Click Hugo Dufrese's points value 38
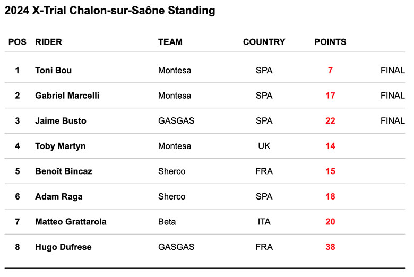 point(330,247)
